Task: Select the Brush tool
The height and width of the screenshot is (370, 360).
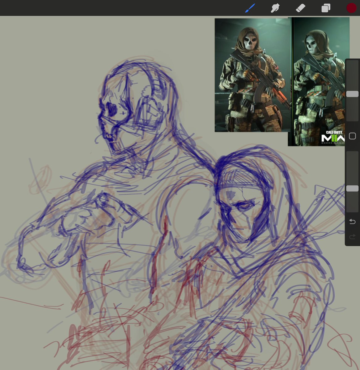Action: point(250,8)
